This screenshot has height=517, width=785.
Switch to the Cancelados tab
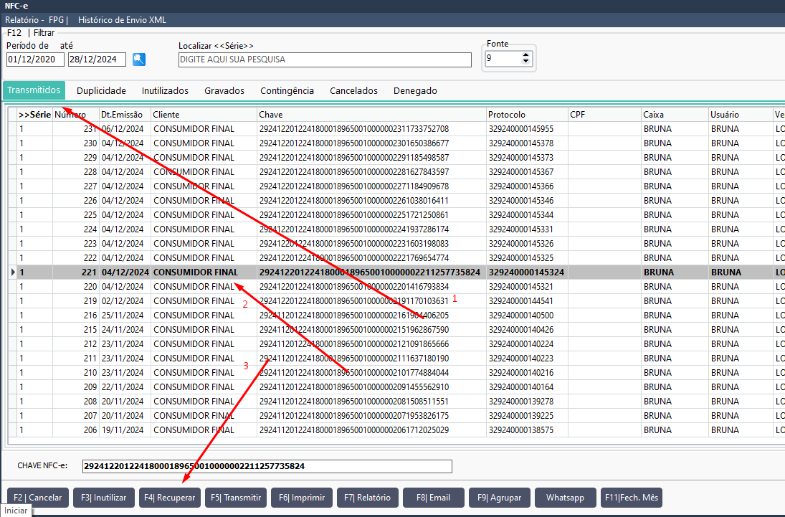(353, 90)
